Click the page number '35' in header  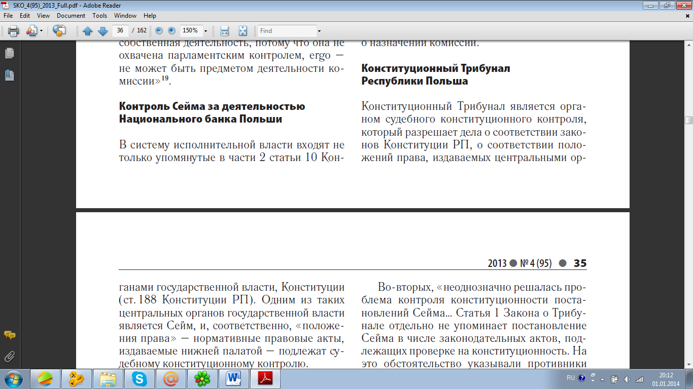click(x=580, y=263)
